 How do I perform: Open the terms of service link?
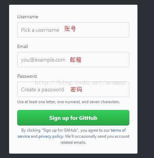[x=118, y=130]
